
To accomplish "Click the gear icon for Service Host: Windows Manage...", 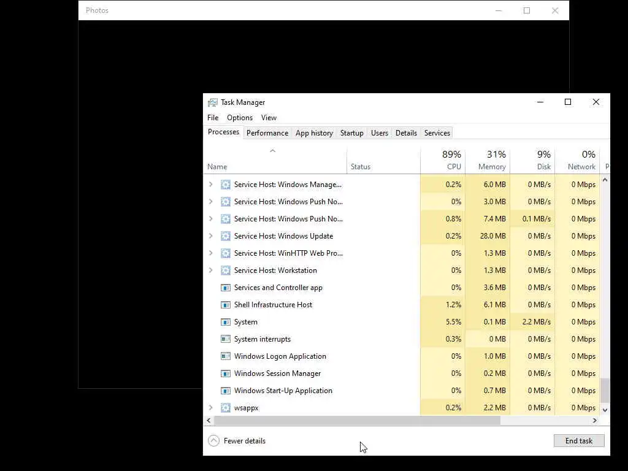I will click(226, 185).
